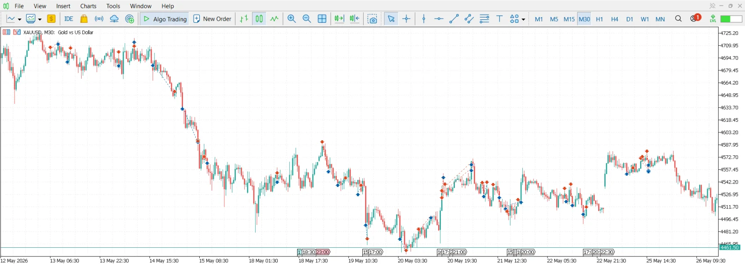Click the green connection status bar
Image resolution: width=745 pixels, height=264 pixels.
[x=731, y=19]
